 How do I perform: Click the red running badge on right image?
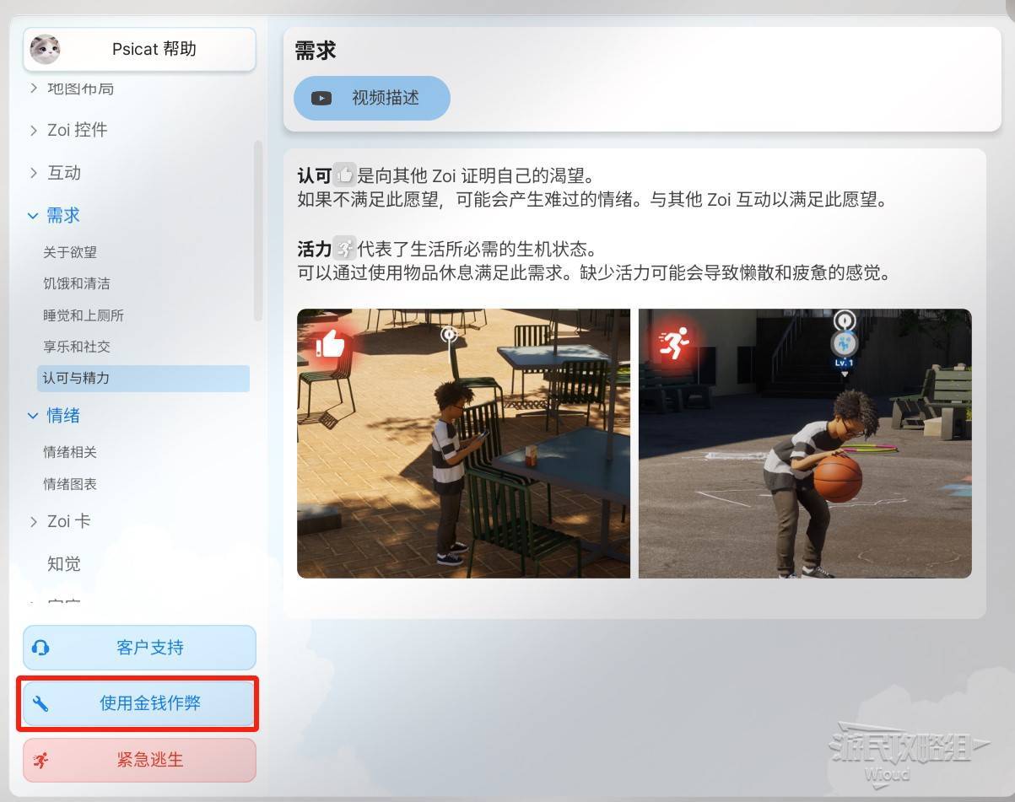coord(673,342)
